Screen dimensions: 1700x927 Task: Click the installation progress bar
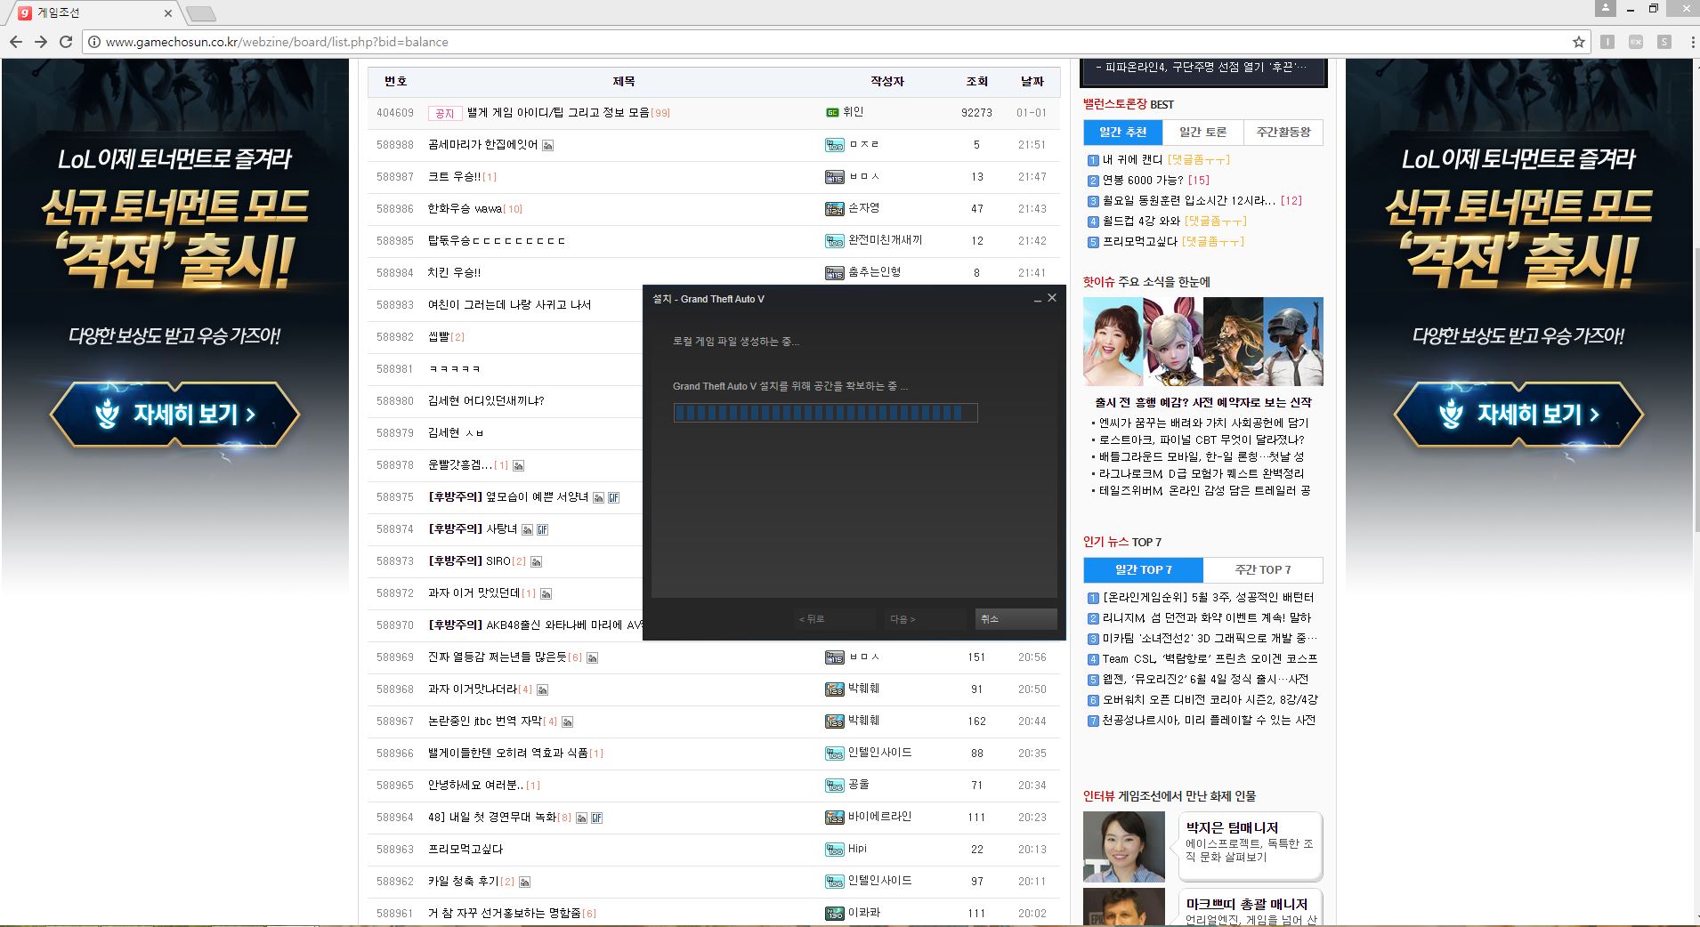click(x=825, y=413)
